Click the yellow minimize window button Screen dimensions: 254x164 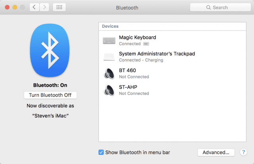pyautogui.click(x=15, y=8)
